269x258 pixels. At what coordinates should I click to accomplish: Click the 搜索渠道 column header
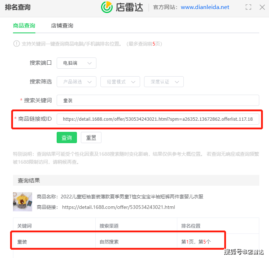tap(109, 226)
